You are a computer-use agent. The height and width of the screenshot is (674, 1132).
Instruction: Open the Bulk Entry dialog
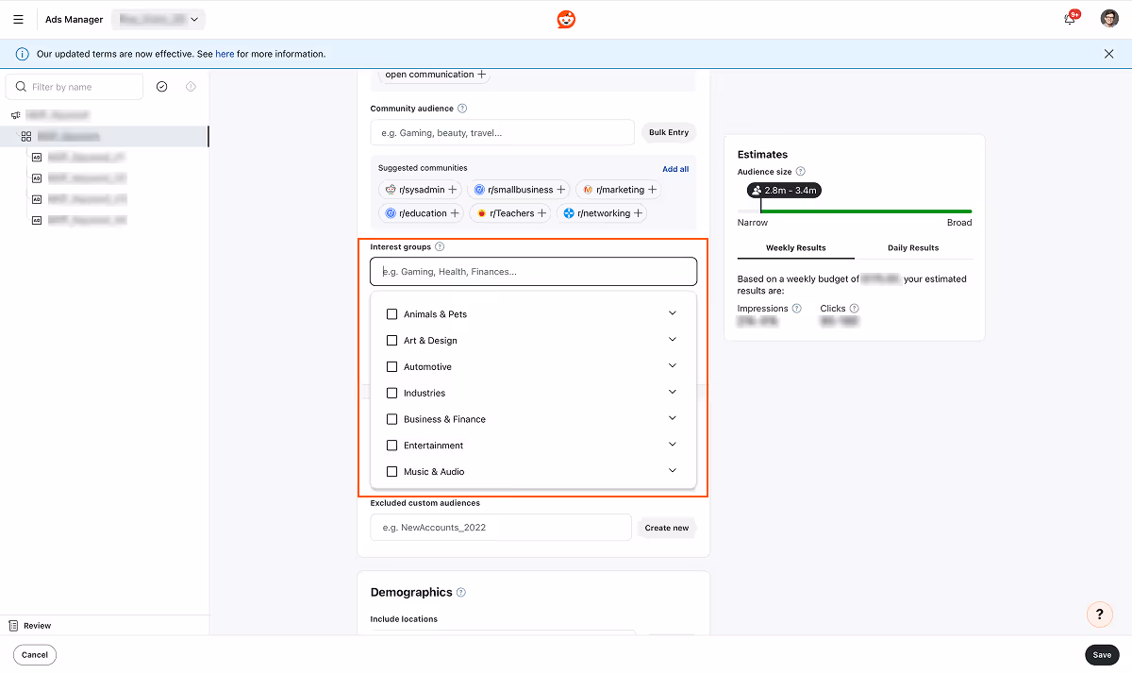[668, 132]
